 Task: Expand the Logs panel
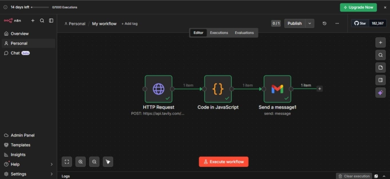(66, 176)
